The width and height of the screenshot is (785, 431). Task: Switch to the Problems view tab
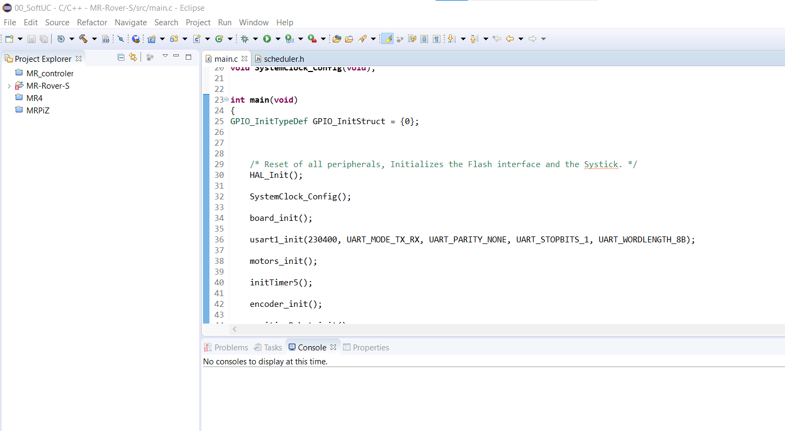(226, 347)
